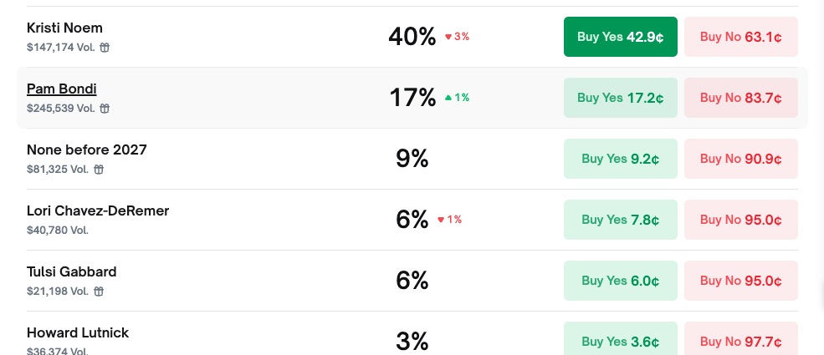Click Tulsi Gabbard's 6% chance value
The height and width of the screenshot is (355, 824).
coord(412,281)
